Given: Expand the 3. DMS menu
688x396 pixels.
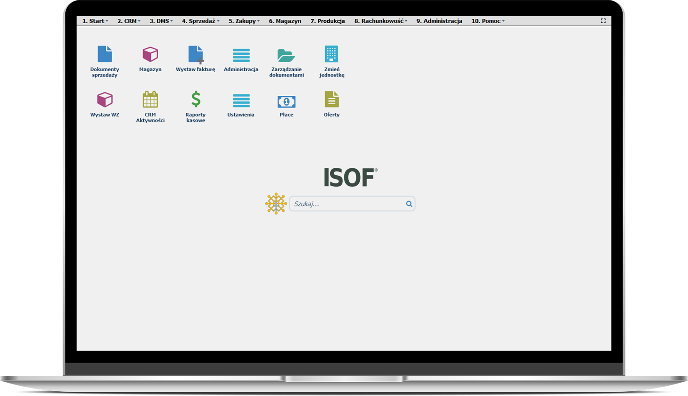Looking at the screenshot, I should pyautogui.click(x=161, y=21).
